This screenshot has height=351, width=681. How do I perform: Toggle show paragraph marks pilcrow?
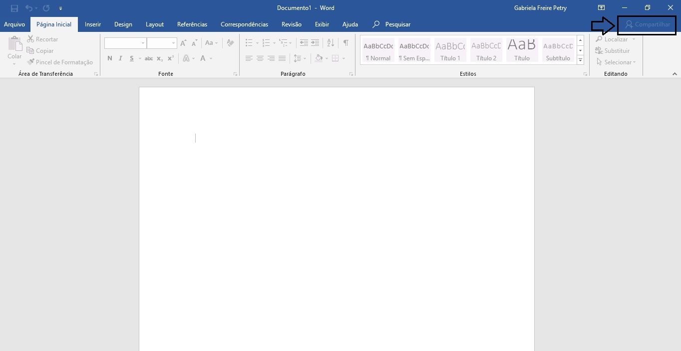345,43
